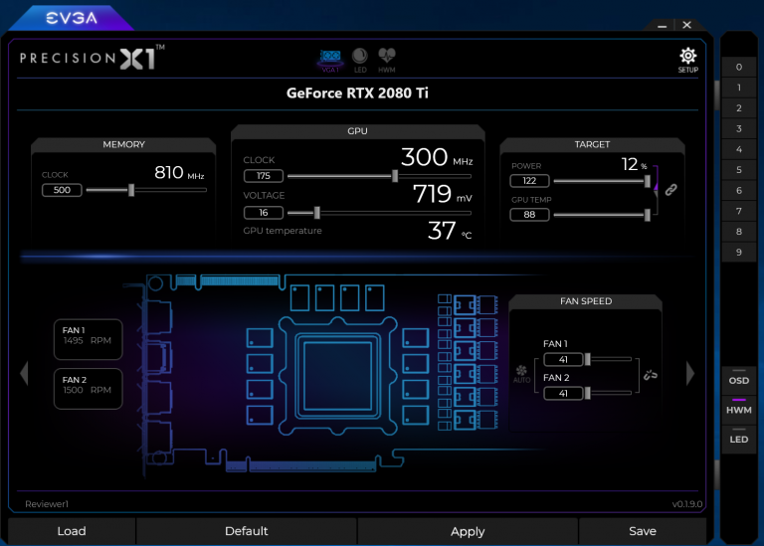
Task: Click the Save button
Action: click(x=643, y=531)
